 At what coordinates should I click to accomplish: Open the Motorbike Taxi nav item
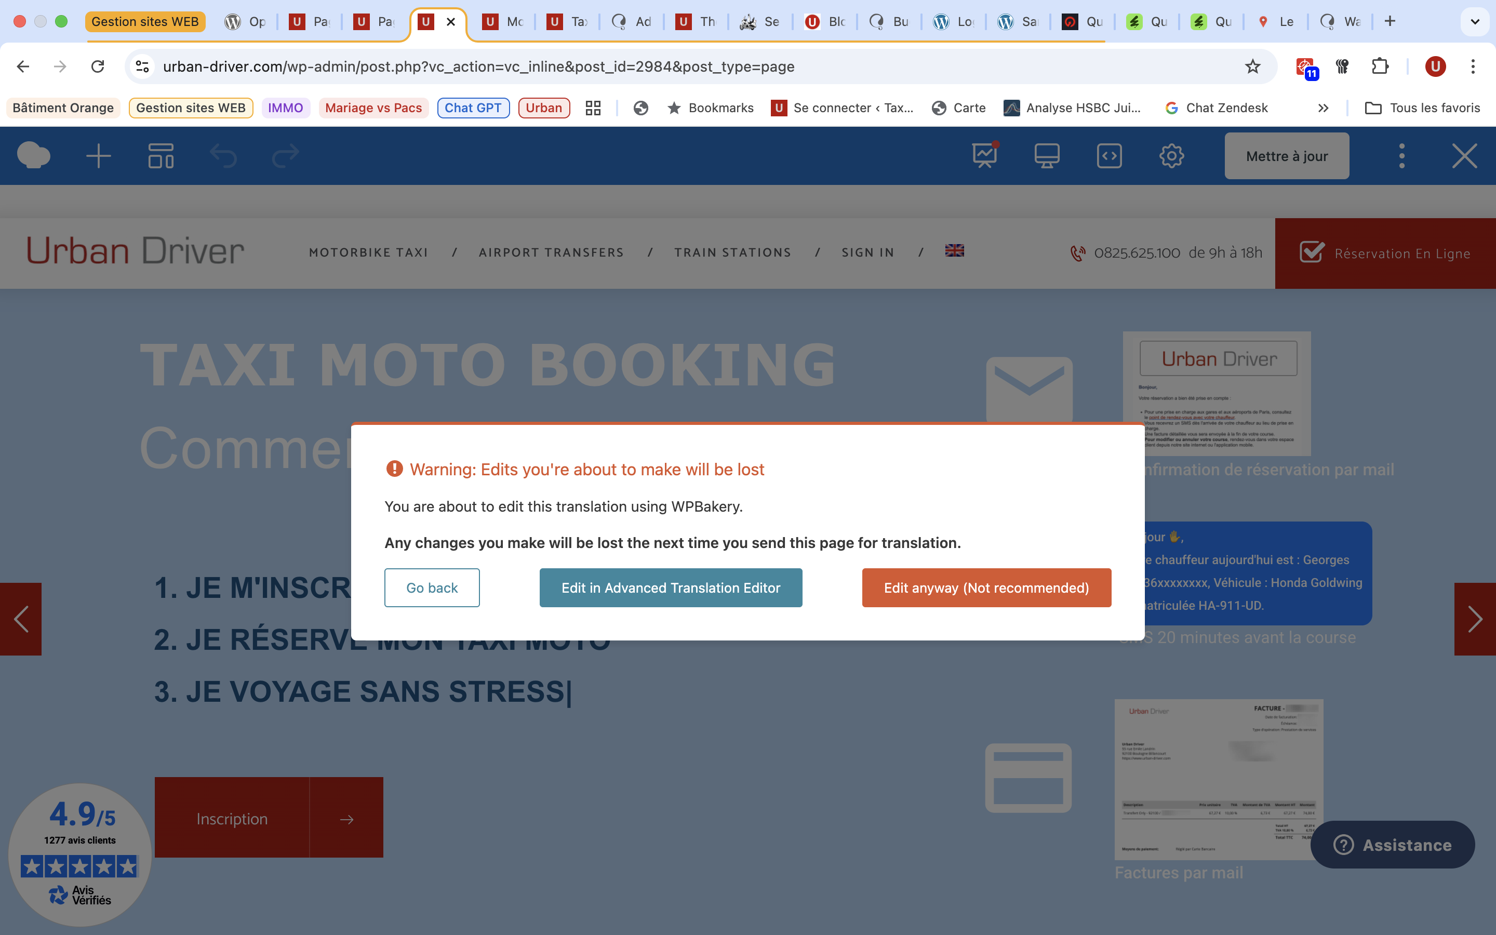[368, 252]
